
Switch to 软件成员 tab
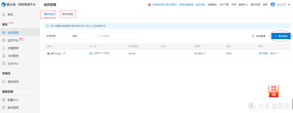coord(68,14)
